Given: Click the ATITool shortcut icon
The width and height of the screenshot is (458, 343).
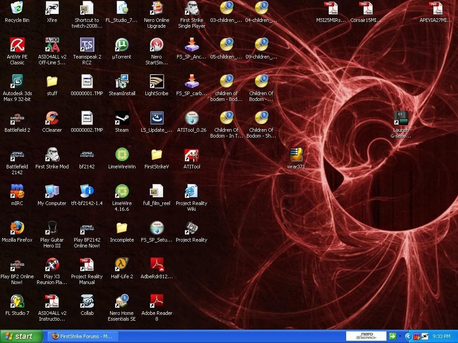Looking at the screenshot, I should coord(191,154).
